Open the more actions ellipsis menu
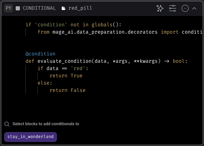Image resolution: width=204 pixels, height=146 pixels. pyautogui.click(x=185, y=8)
